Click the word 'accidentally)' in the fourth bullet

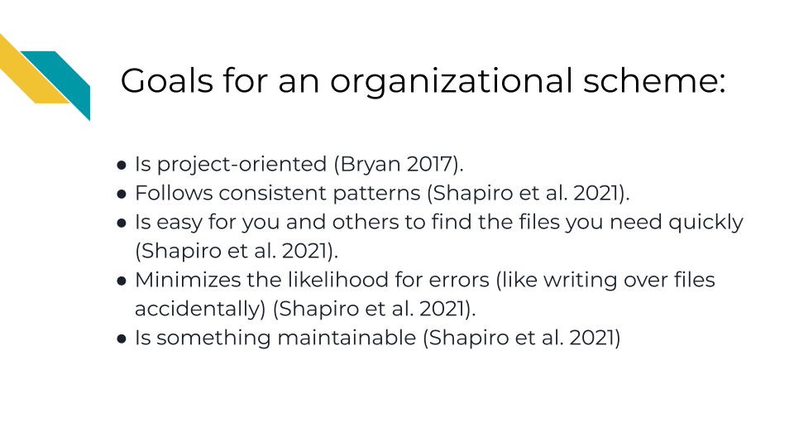tap(200, 309)
